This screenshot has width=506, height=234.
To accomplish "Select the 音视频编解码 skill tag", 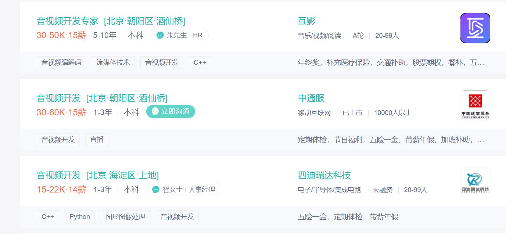I will (x=61, y=62).
